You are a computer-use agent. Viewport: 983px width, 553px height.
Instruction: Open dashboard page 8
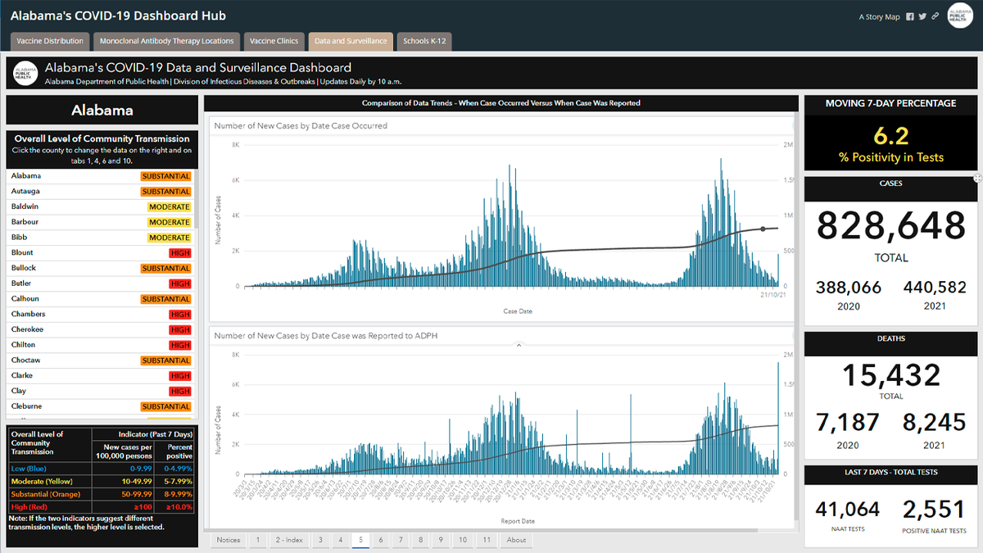pyautogui.click(x=421, y=540)
